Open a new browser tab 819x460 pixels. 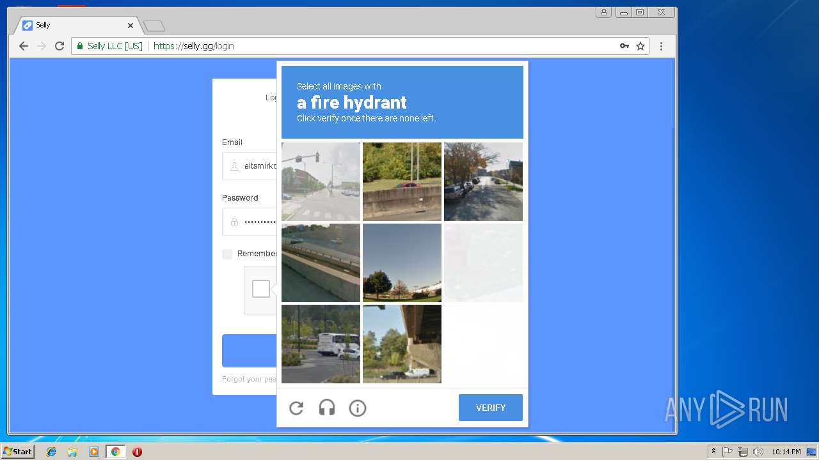click(154, 26)
